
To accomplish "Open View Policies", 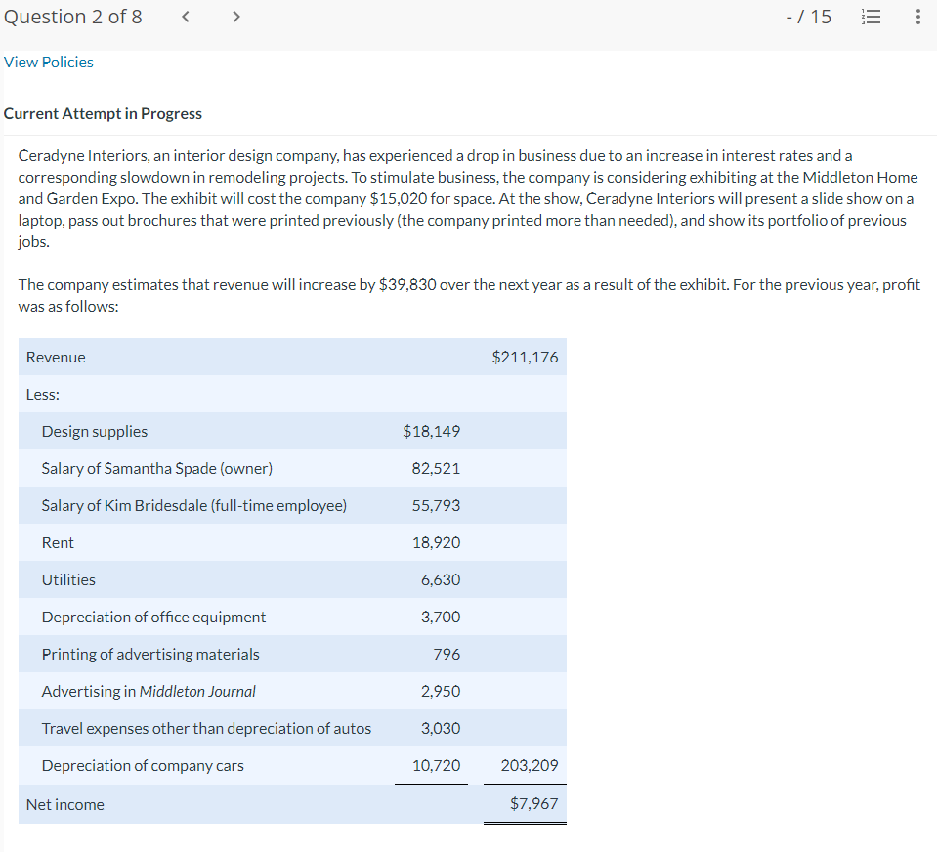I will 48,62.
